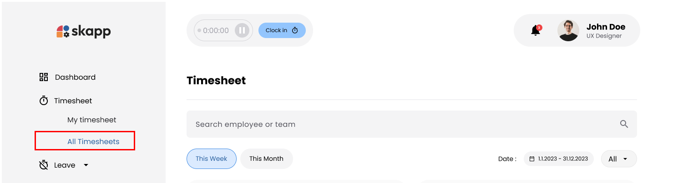Screen dimensions: 688x183
Task: Click the Timesheet stopwatch icon in sidebar
Action: point(44,101)
